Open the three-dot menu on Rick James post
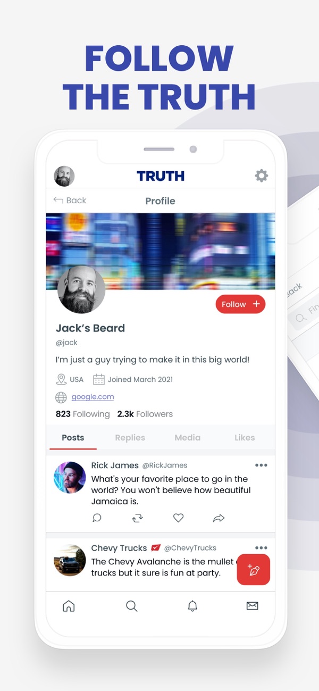This screenshot has height=691, width=319. coord(261,465)
